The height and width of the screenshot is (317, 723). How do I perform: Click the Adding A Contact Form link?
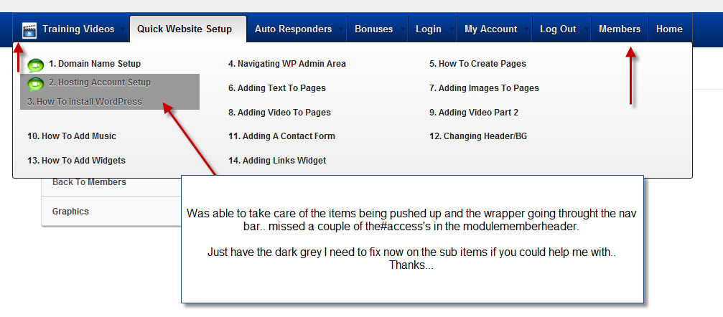(x=281, y=136)
